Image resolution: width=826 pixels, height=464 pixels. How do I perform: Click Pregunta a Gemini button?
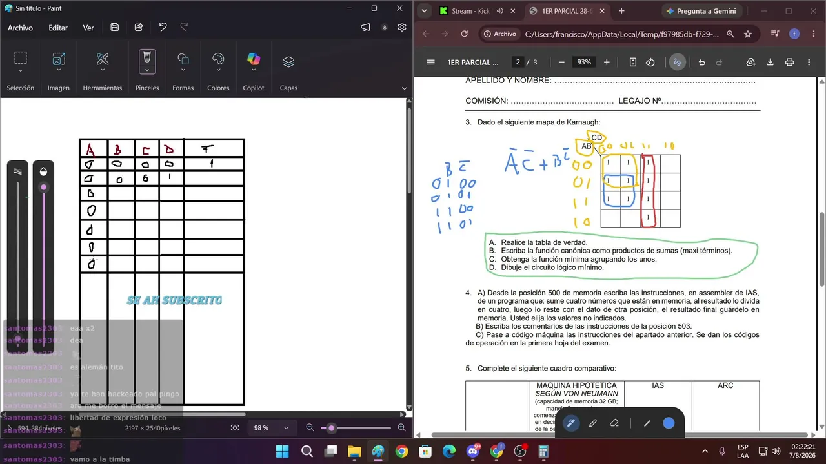pos(701,11)
